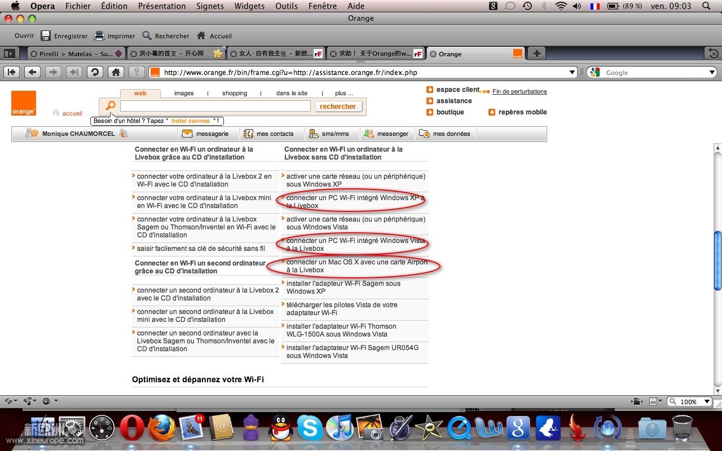Open the Outils menu

pos(287,6)
